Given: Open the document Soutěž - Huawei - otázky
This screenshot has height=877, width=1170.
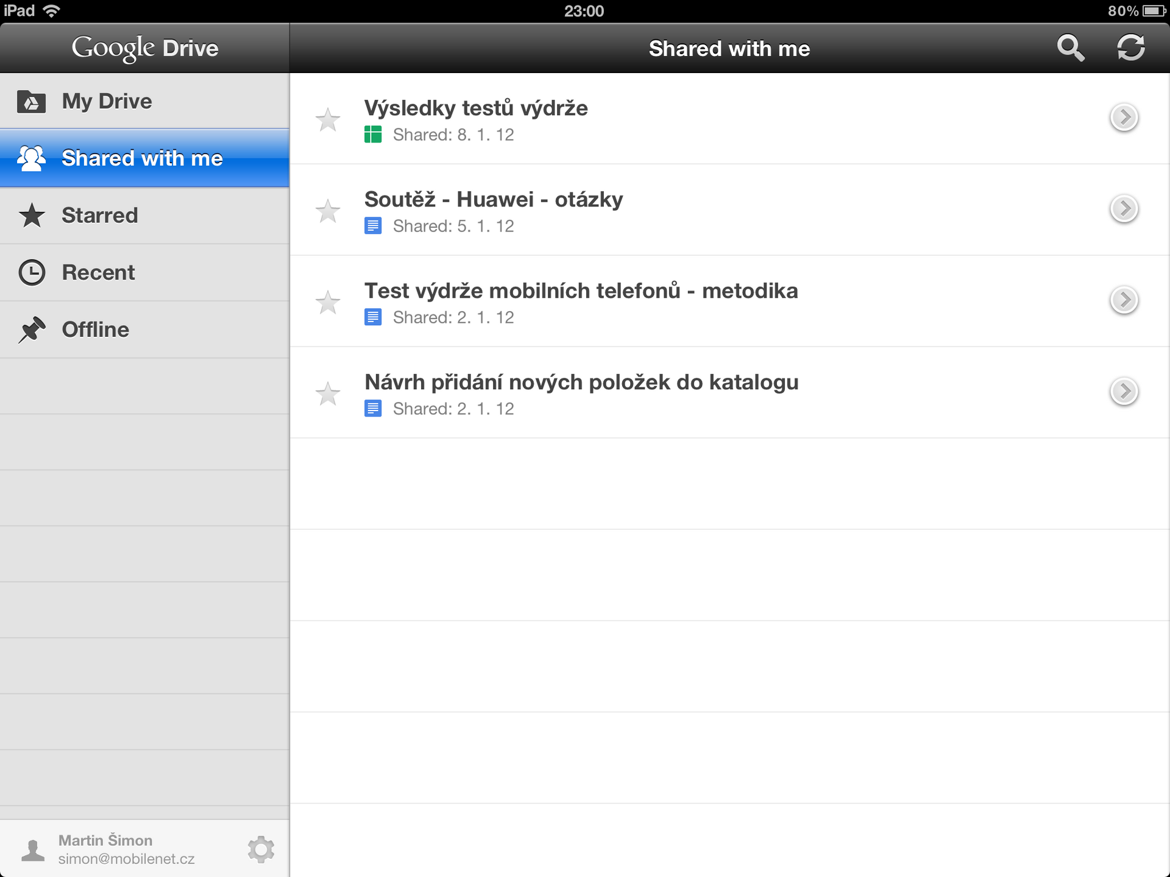Looking at the screenshot, I should pos(494,199).
